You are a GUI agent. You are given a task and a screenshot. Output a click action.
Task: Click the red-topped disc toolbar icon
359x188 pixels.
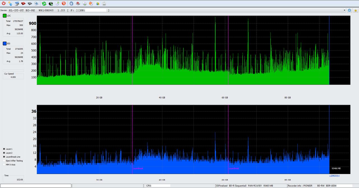click(78, 3)
